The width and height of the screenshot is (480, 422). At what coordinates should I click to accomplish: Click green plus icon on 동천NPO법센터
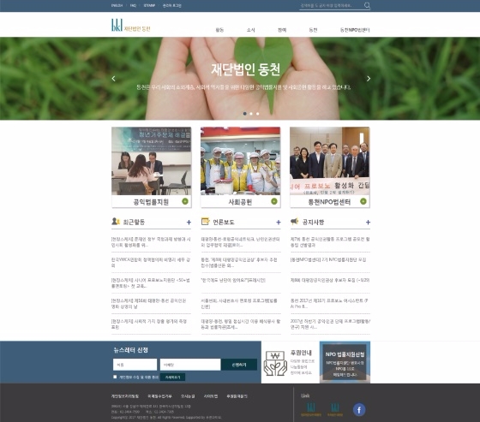363,201
